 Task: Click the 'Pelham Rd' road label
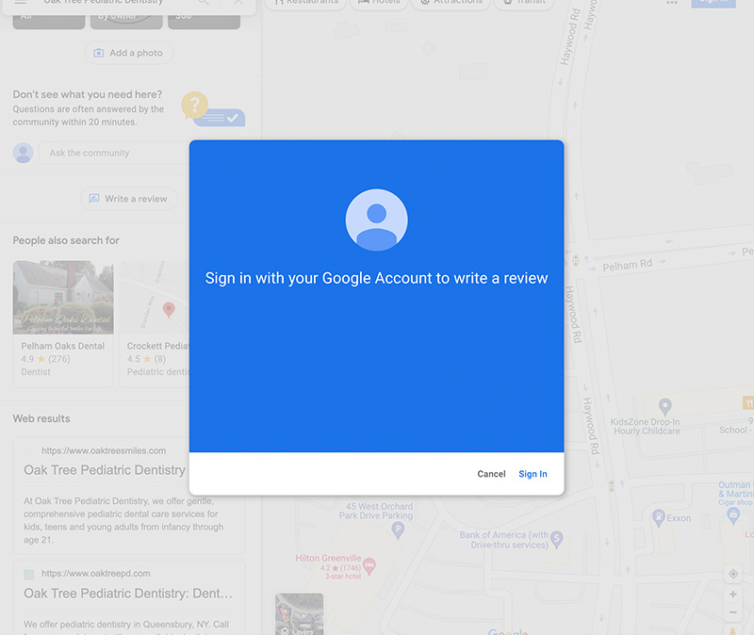pos(627,265)
